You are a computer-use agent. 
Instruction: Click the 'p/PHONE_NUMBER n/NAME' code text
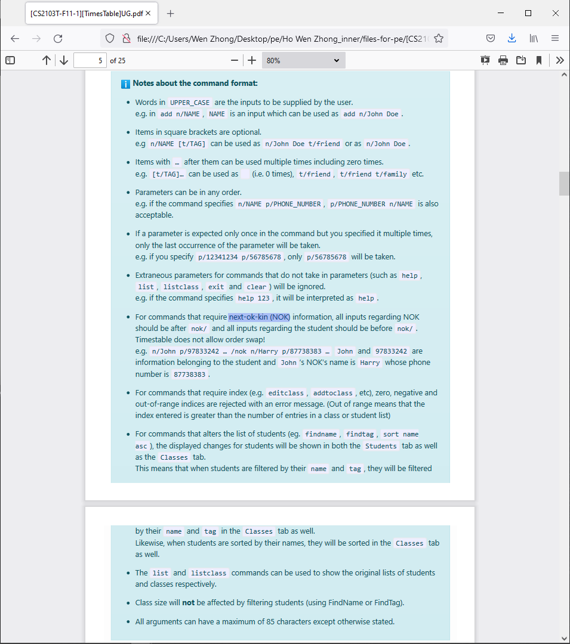point(371,204)
